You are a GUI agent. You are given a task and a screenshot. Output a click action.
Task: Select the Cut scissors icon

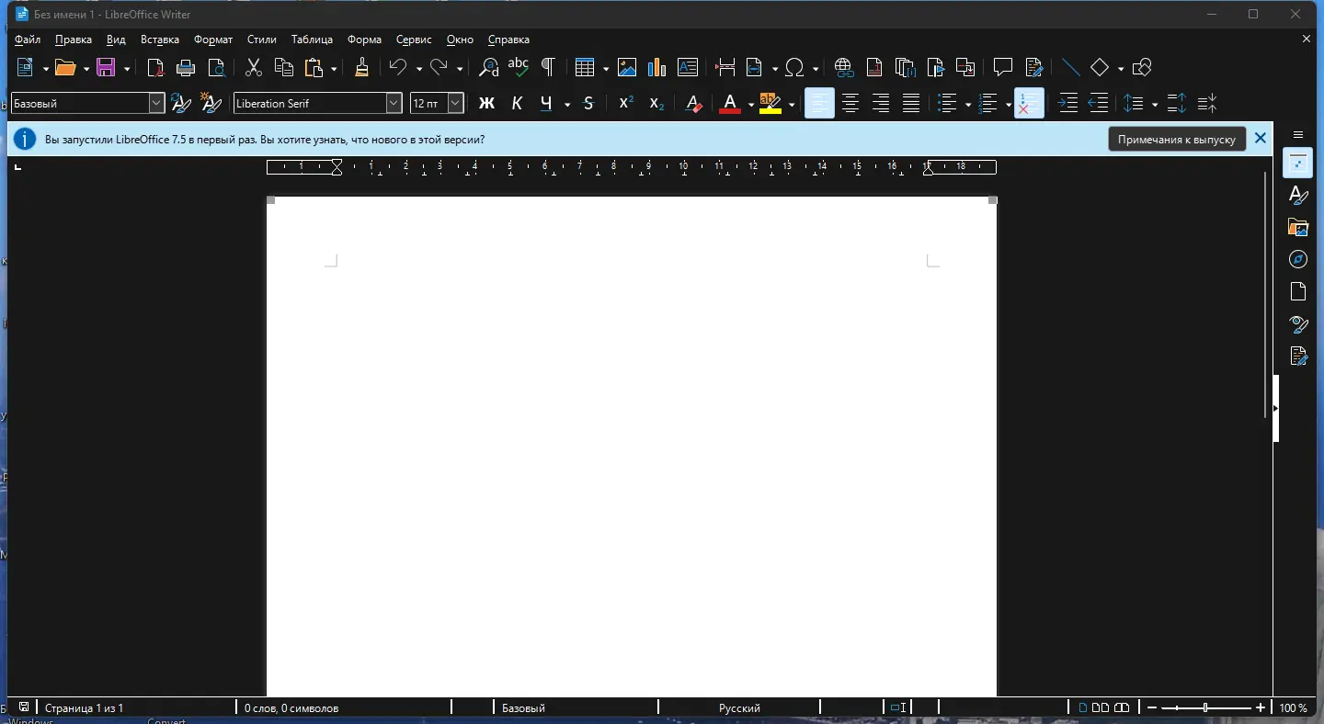click(254, 67)
